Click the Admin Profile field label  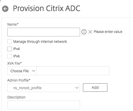[x=19, y=80]
